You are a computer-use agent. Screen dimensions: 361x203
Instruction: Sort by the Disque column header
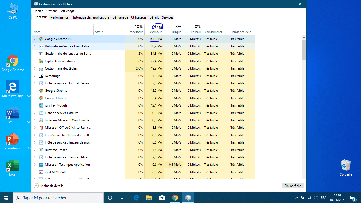point(173,29)
